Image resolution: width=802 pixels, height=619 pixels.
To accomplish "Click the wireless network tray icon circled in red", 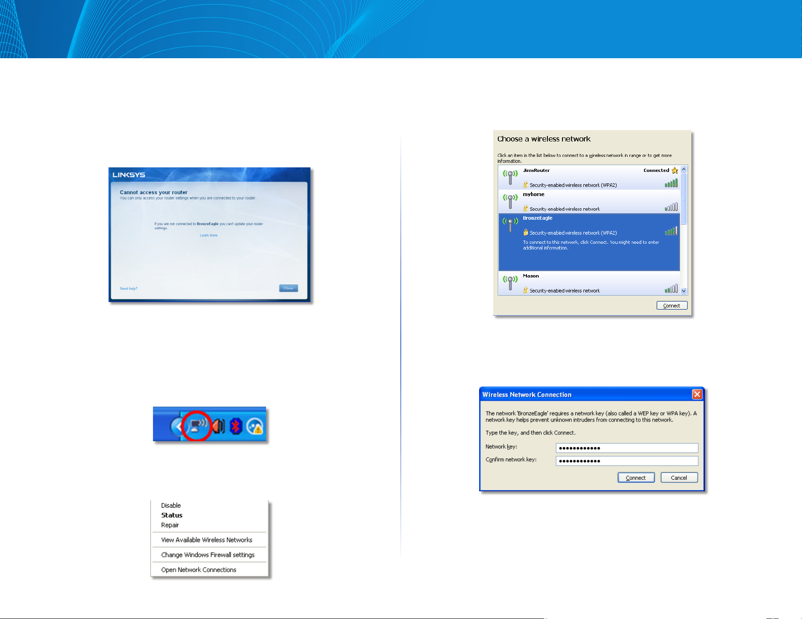I will [x=197, y=426].
